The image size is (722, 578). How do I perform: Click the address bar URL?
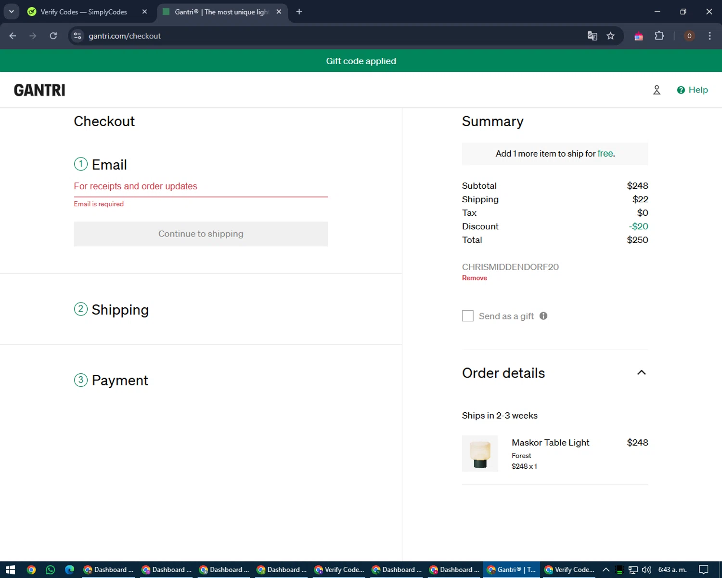pyautogui.click(x=125, y=36)
